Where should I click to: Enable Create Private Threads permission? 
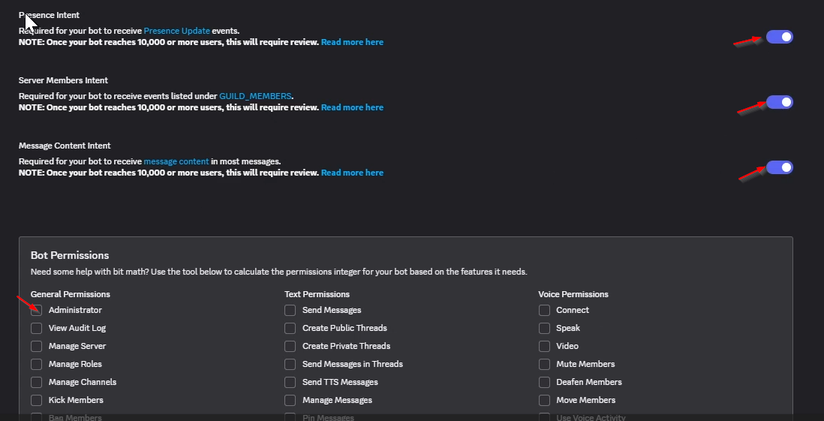290,346
